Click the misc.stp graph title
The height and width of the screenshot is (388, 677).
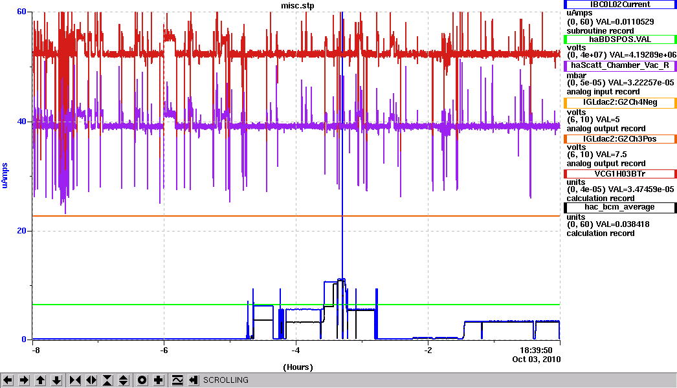tap(298, 6)
